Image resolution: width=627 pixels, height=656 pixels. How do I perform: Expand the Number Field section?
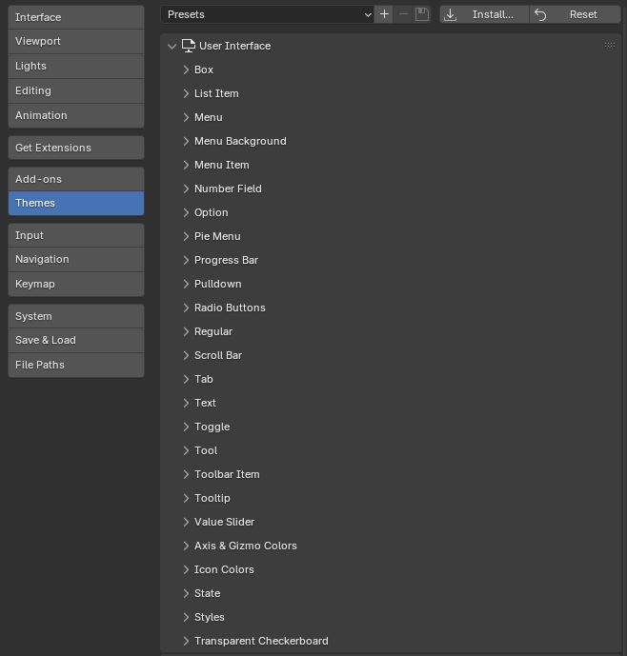tap(186, 189)
